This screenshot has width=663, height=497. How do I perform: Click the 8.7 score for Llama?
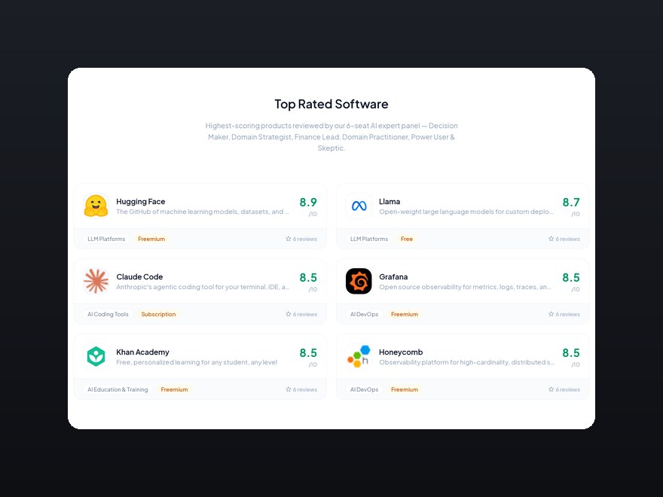coord(571,203)
